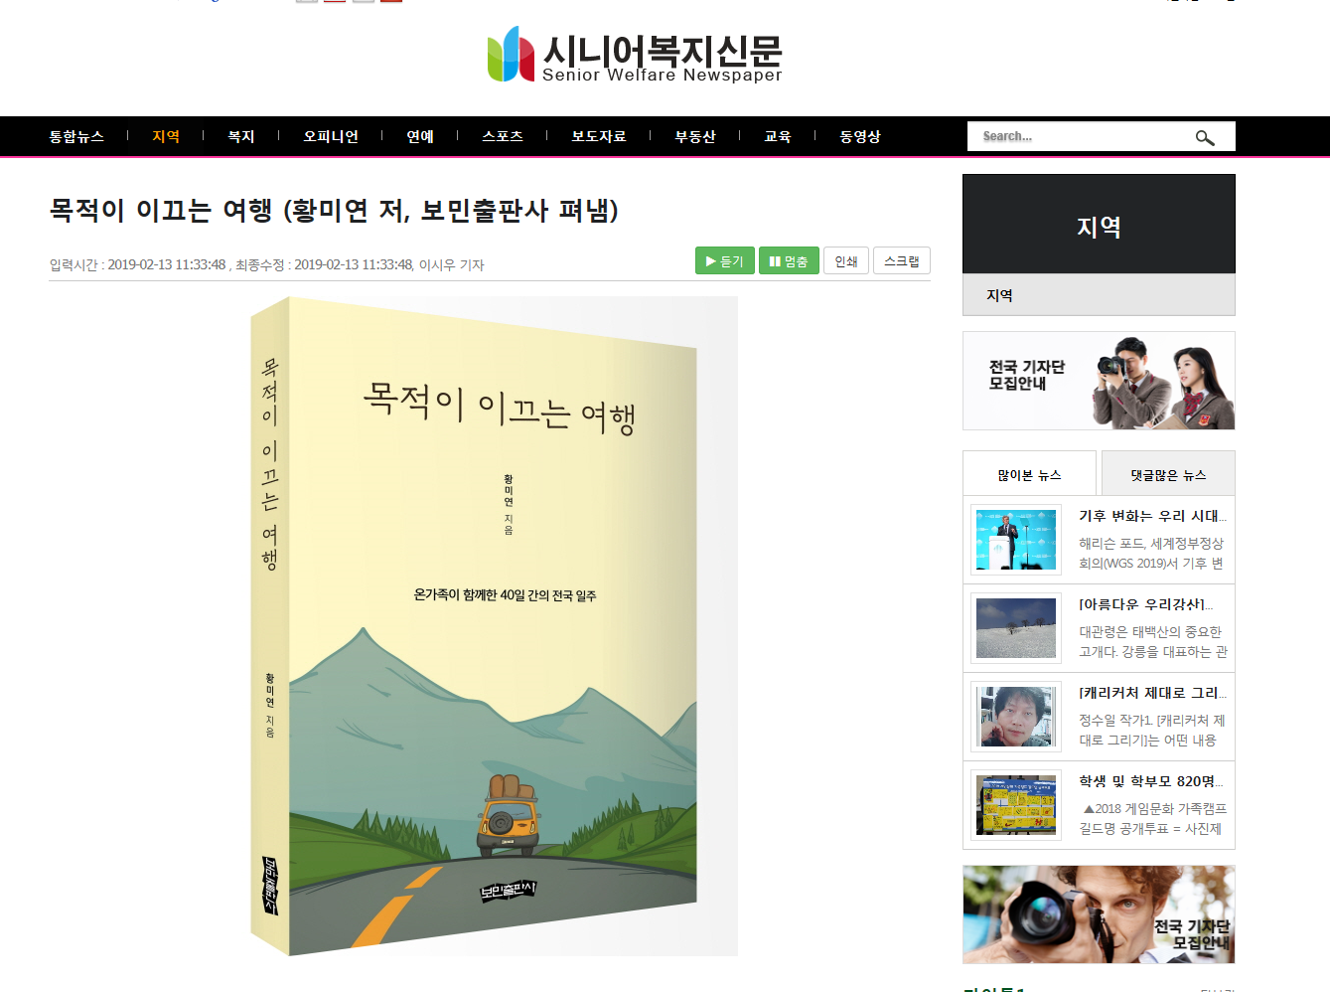
Task: Print article using 인쇄 button
Action: point(846,260)
